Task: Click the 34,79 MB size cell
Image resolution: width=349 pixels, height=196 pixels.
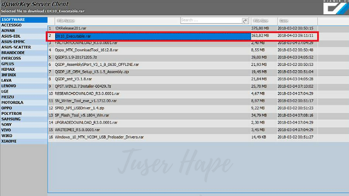Action: (259, 115)
